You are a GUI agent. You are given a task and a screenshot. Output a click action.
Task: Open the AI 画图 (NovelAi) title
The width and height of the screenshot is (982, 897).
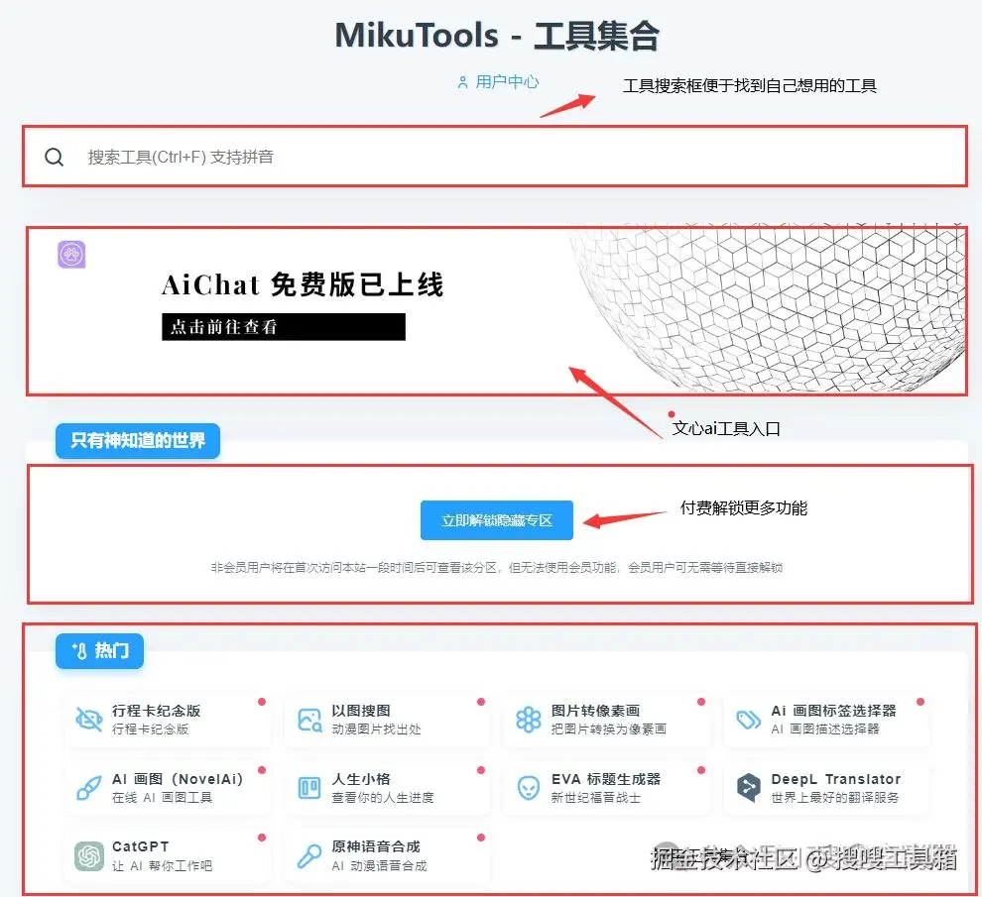pos(178,779)
